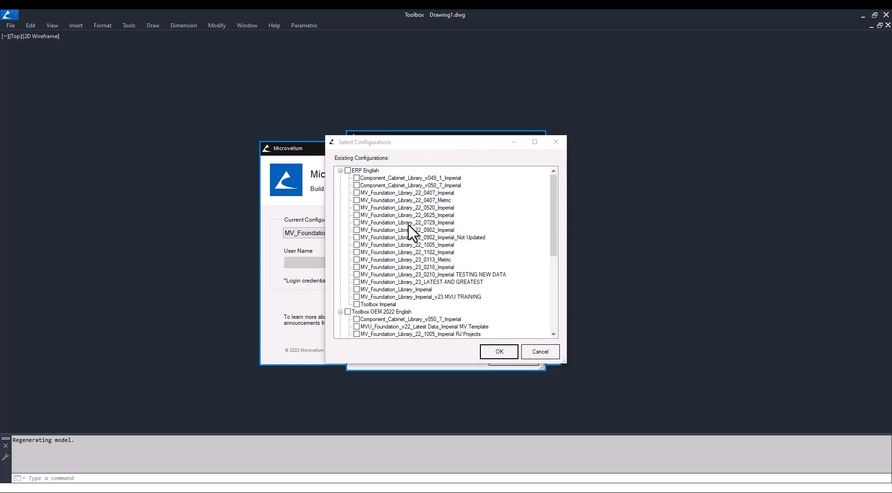Image resolution: width=892 pixels, height=493 pixels.
Task: Open the Format menu
Action: click(x=103, y=26)
